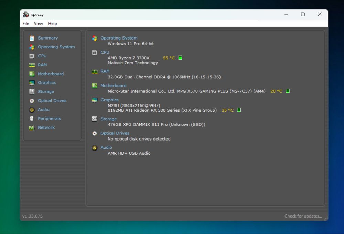The image size is (344, 234).
Task: Click the green graphics temperature indicator
Action: pyautogui.click(x=239, y=110)
